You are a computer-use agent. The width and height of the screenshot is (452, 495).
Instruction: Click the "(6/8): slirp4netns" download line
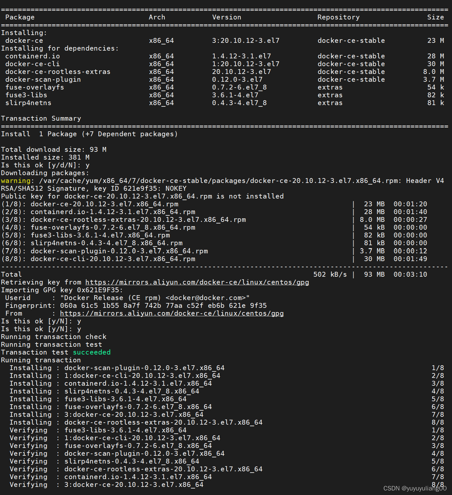[214, 243]
